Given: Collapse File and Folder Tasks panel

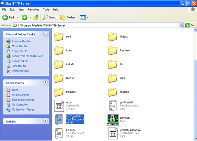Looking at the screenshot, I should pyautogui.click(x=45, y=34).
